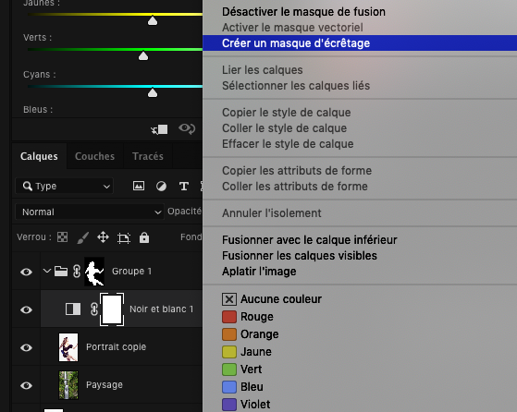
Task: Click the Opacité label
Action: tap(185, 212)
